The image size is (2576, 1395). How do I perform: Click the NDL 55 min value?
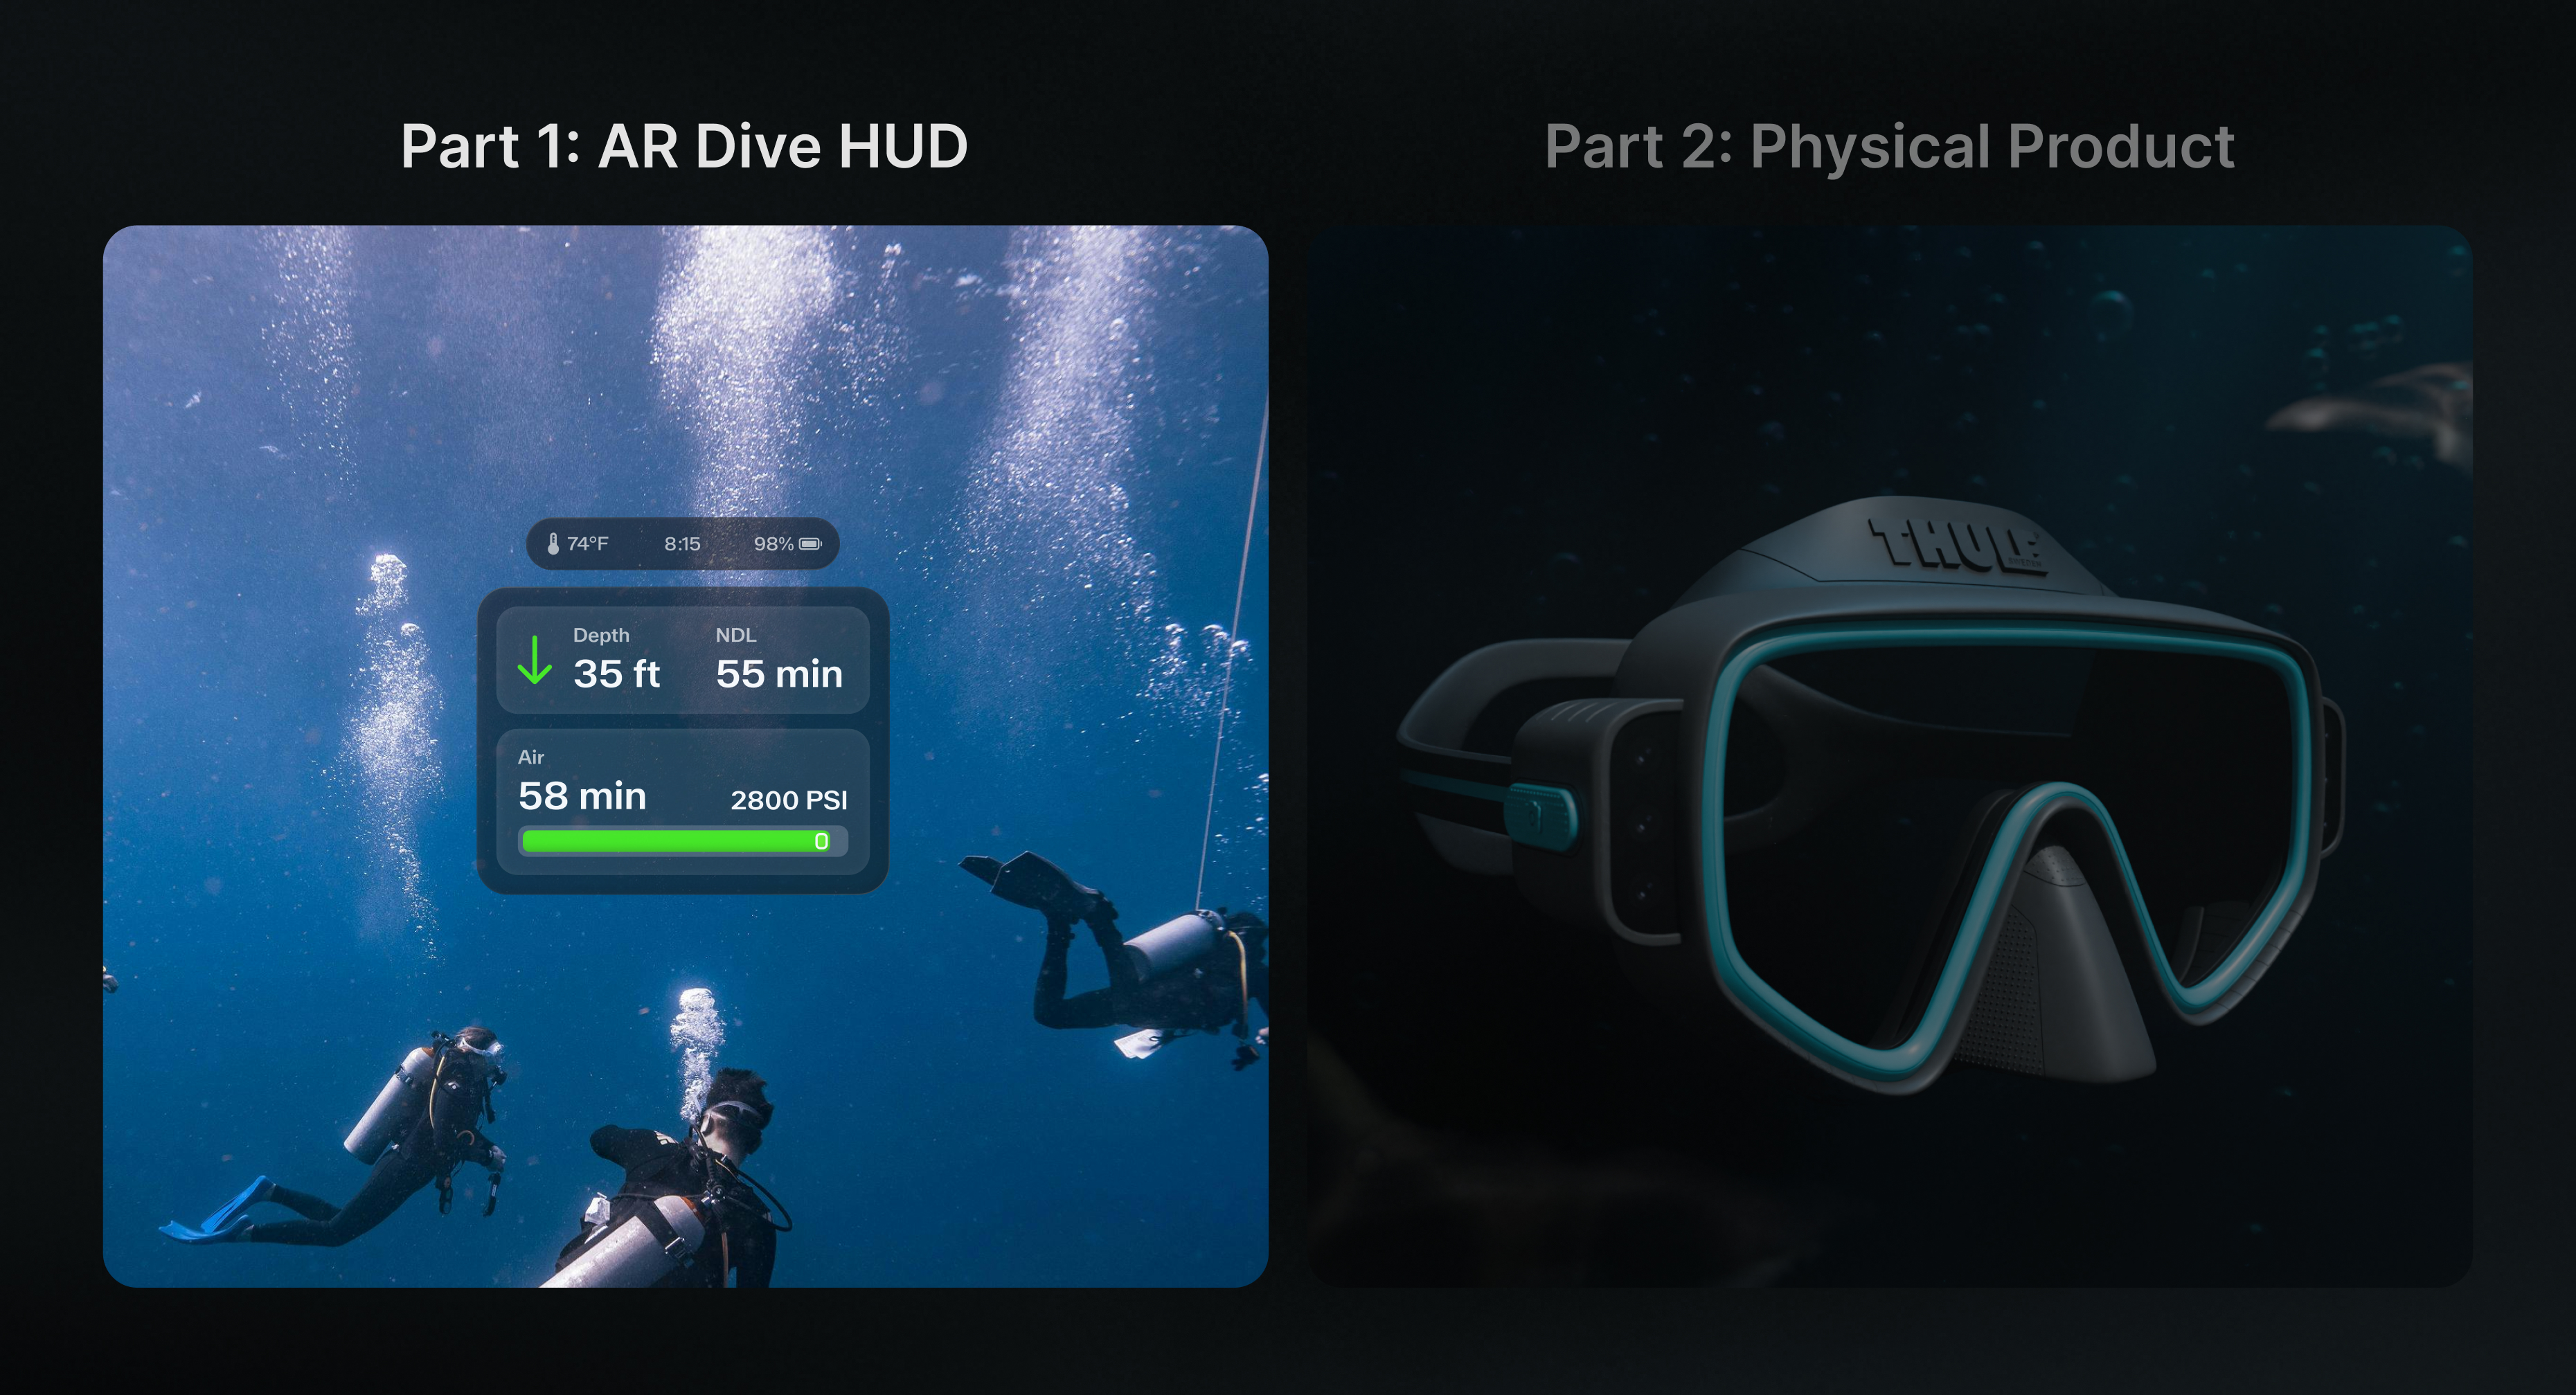click(x=779, y=674)
